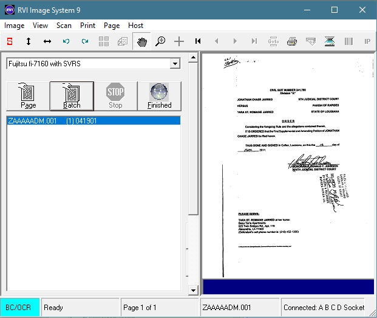This screenshot has height=318, width=377.
Task: Open the Scan menu
Action: [x=64, y=26]
